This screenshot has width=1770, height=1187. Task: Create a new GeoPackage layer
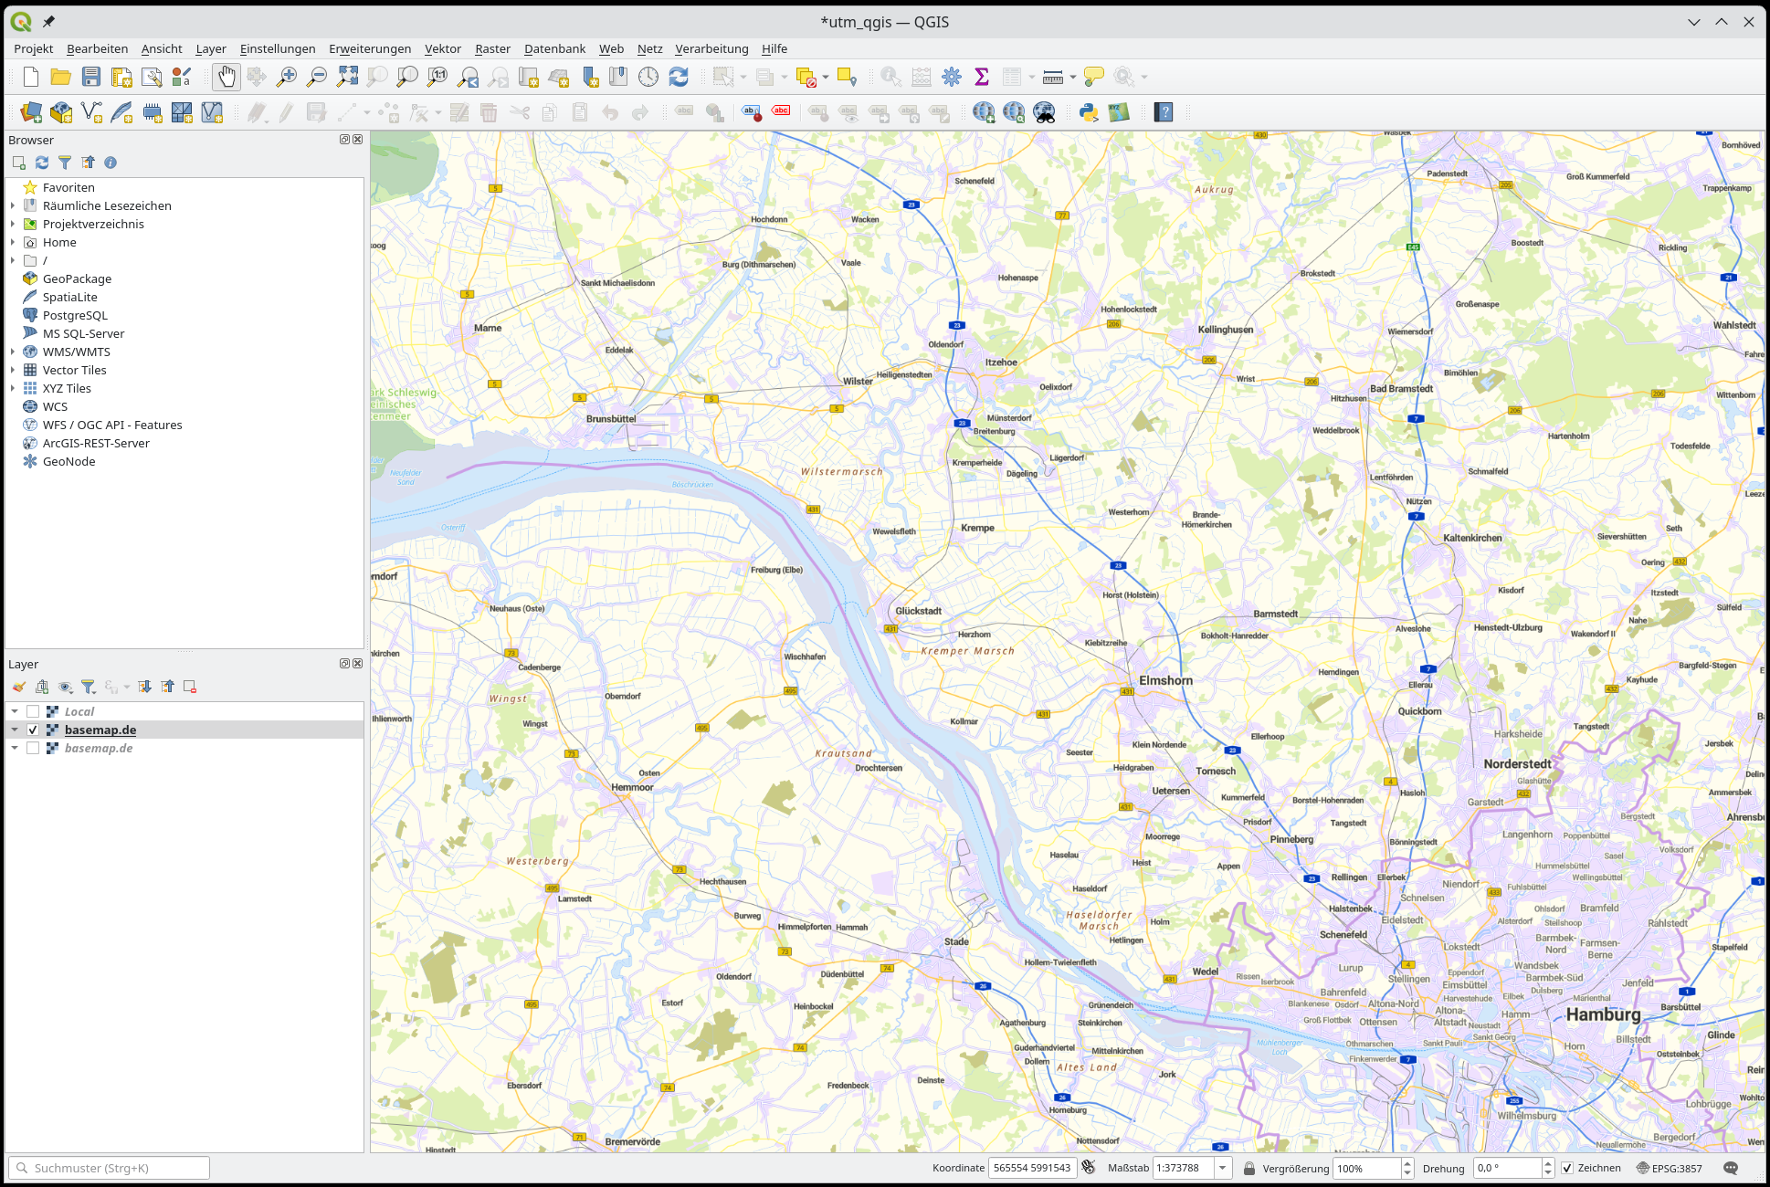point(61,112)
